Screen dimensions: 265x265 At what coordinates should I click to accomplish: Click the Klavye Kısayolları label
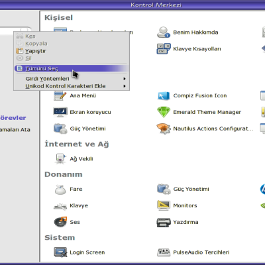click(197, 49)
